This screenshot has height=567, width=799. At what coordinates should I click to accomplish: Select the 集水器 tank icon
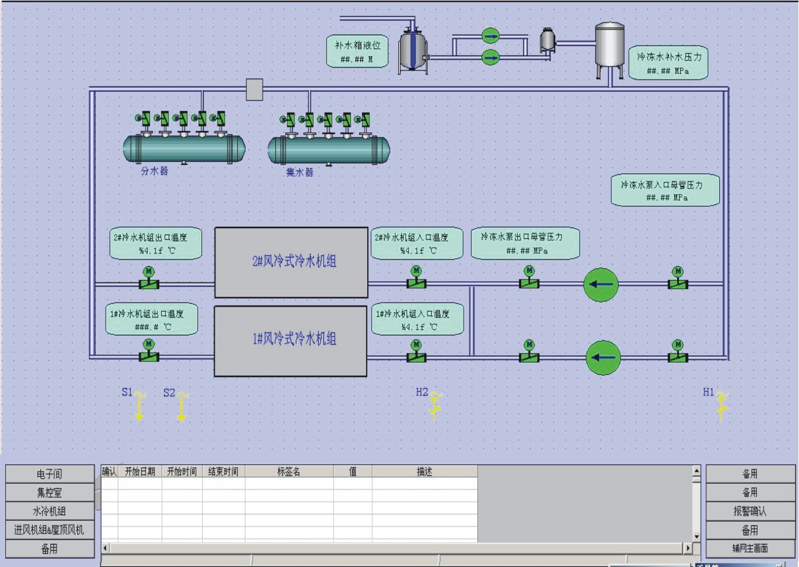tap(328, 150)
